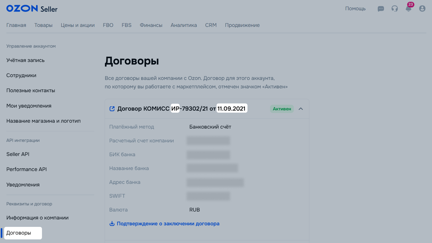
Task: Click Подтверждение о заключении договора link
Action: tap(168, 224)
